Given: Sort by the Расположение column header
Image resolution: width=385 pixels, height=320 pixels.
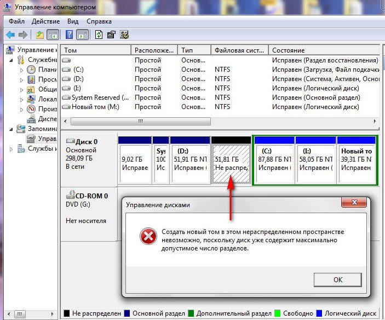Looking at the screenshot, I should [154, 50].
